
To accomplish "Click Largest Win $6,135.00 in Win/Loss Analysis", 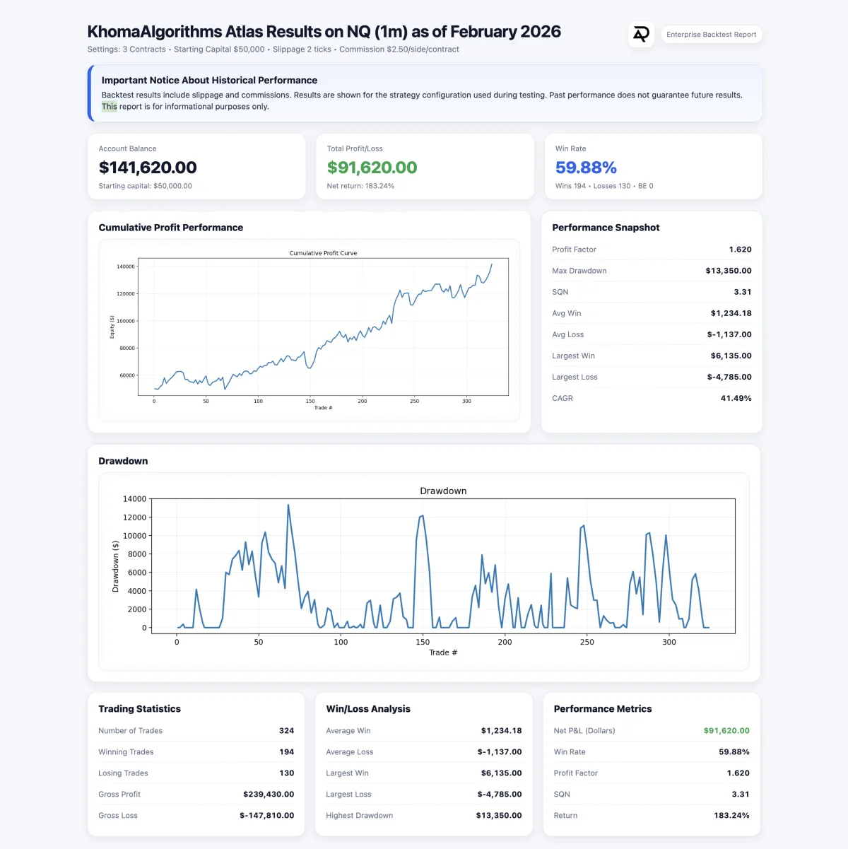I will [x=424, y=773].
